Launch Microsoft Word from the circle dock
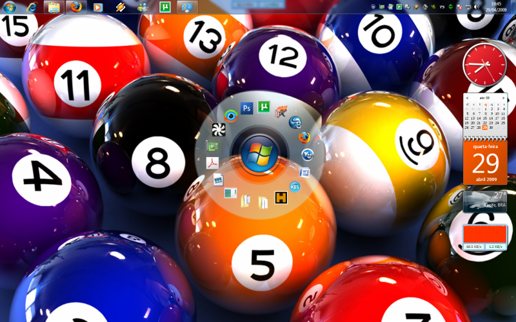 [304, 172]
